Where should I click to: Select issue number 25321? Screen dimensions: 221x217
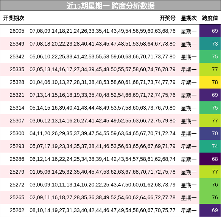tap(17, 95)
